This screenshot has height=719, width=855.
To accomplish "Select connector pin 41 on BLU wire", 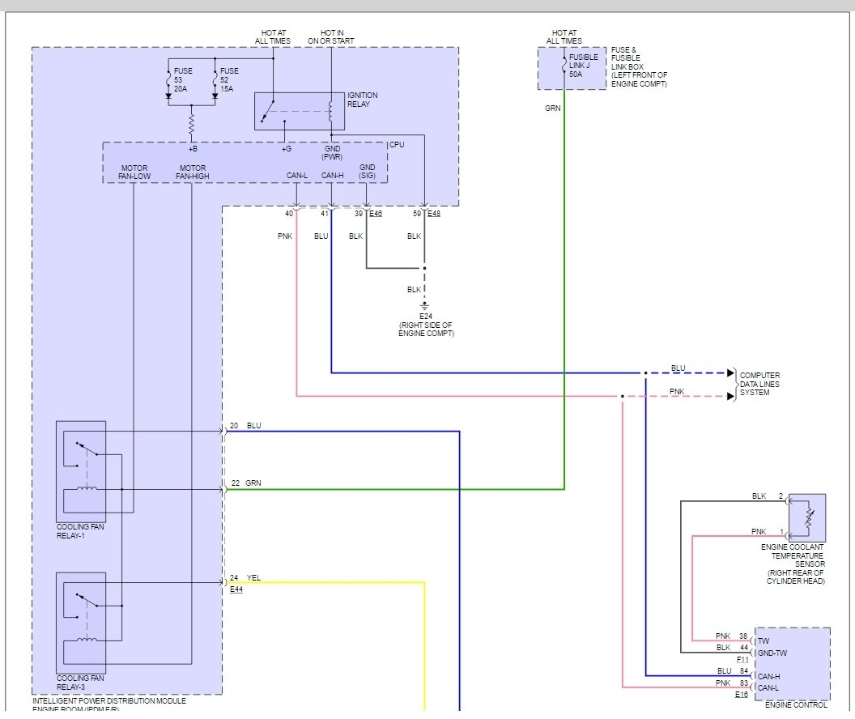I will [x=331, y=213].
